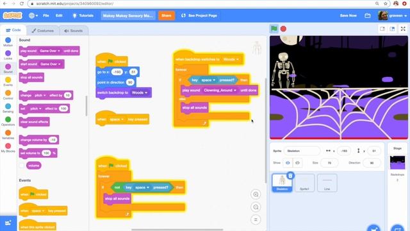Viewport: 410px width, 231px height.
Task: Click the block palette vertical scrollbar
Action: (86, 106)
